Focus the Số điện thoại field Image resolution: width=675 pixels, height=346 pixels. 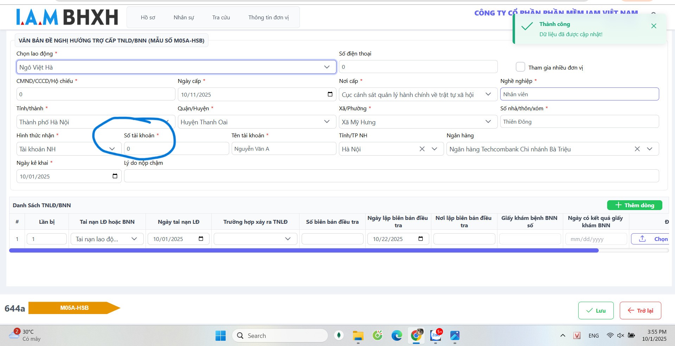click(418, 67)
